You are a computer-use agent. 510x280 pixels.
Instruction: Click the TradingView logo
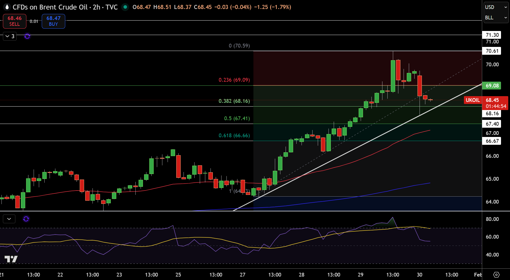[x=11, y=259]
